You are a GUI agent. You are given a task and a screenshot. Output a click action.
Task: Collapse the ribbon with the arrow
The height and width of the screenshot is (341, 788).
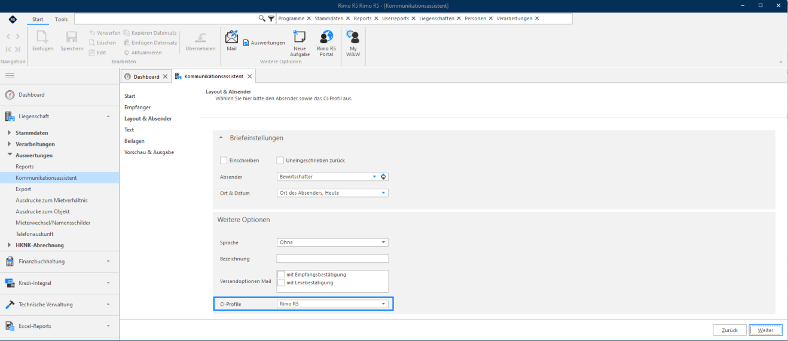(780, 62)
